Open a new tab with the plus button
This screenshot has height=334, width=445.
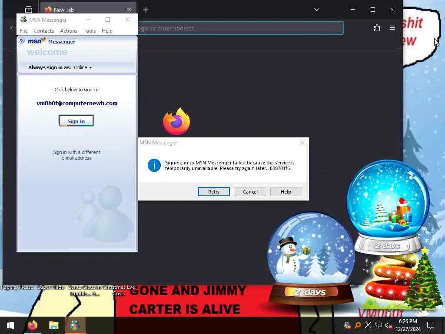tap(146, 10)
